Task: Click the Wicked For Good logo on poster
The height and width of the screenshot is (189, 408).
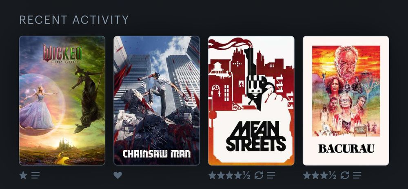Action: [62, 53]
